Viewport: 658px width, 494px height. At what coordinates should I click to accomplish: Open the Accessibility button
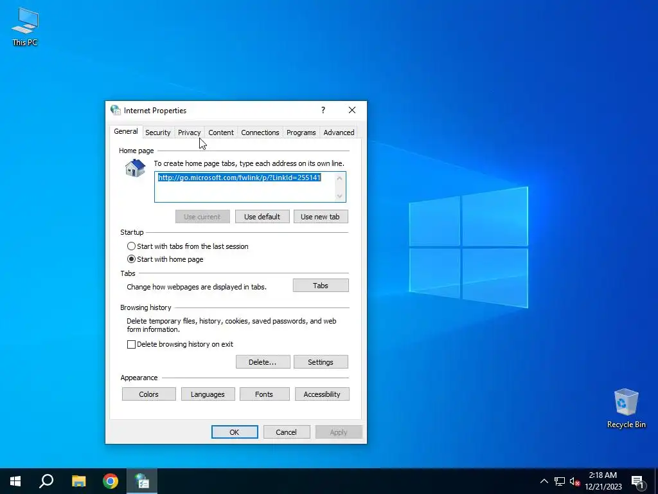click(322, 394)
